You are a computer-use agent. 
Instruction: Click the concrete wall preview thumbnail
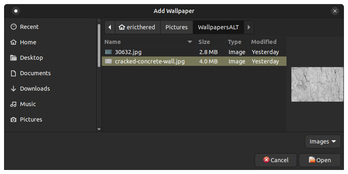click(317, 84)
